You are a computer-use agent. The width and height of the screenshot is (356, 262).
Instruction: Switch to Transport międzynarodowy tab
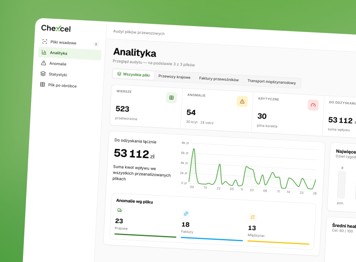271,82
